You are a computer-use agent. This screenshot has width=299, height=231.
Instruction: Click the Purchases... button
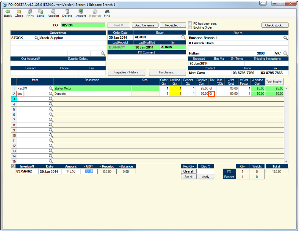click(x=167, y=72)
